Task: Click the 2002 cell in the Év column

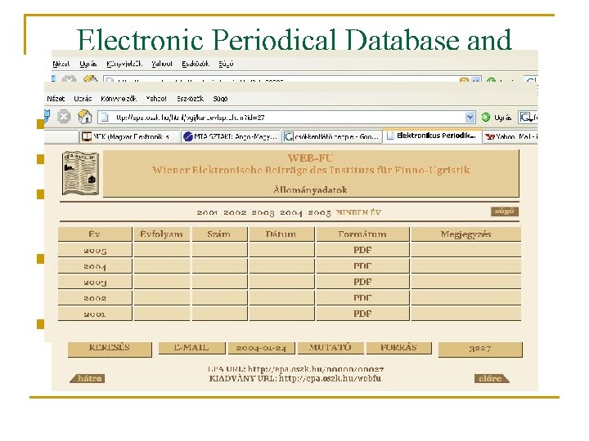Action: point(95,298)
